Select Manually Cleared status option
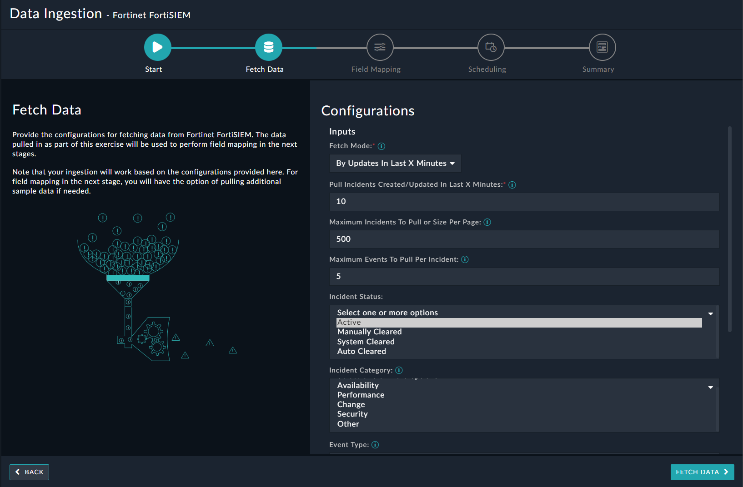This screenshot has width=743, height=487. [x=369, y=332]
